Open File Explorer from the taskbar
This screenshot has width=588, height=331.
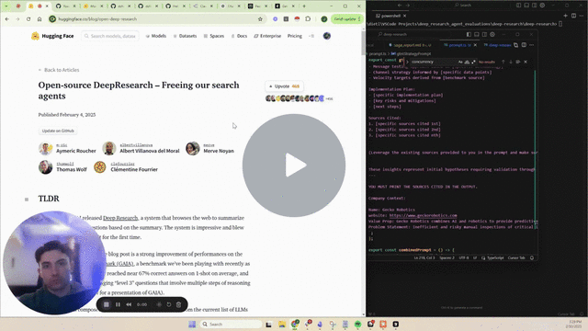(282, 325)
